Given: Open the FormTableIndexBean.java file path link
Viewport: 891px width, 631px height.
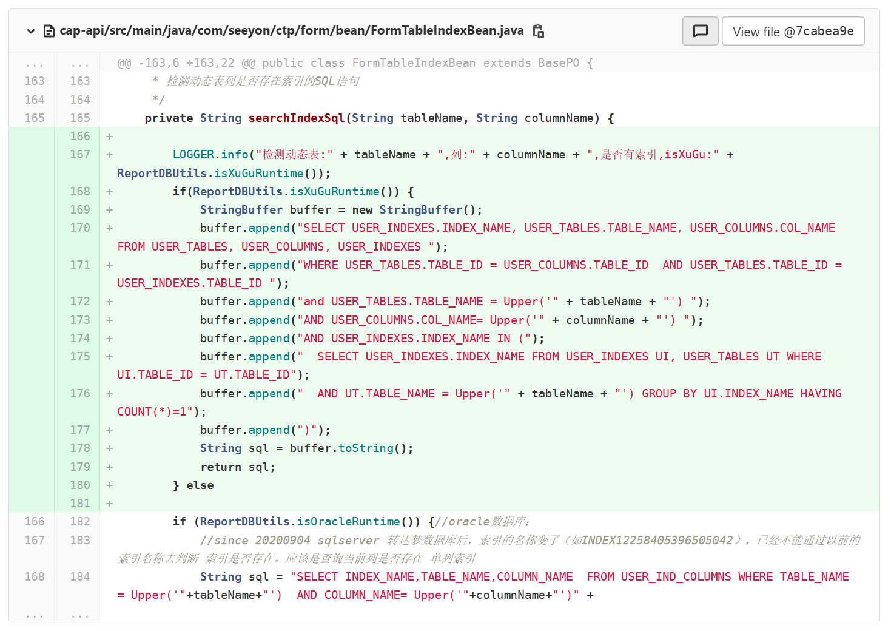Looking at the screenshot, I should tap(291, 30).
